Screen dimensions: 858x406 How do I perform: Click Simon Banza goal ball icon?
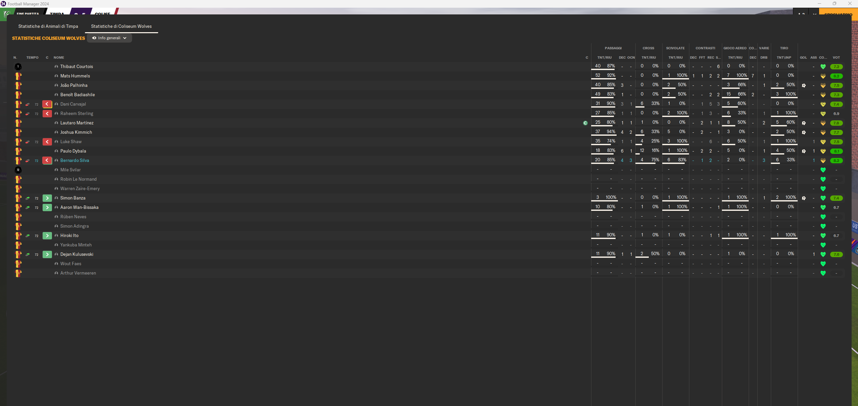804,198
